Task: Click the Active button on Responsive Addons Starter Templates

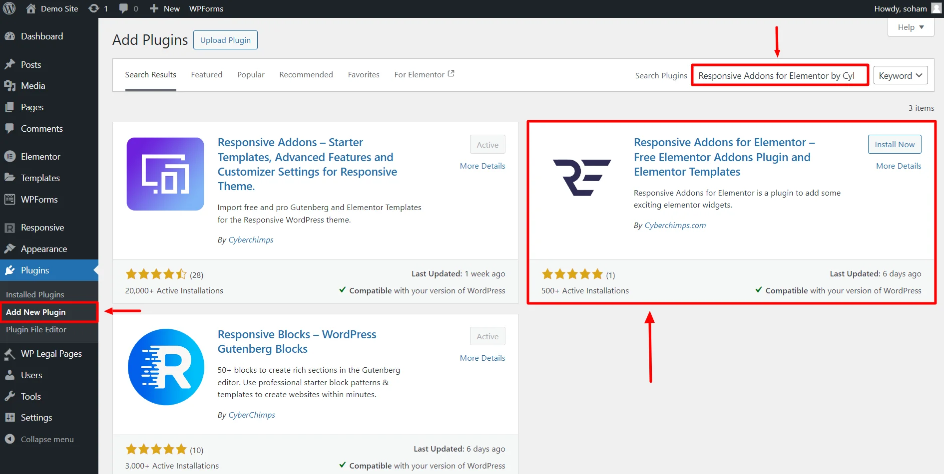Action: click(487, 145)
